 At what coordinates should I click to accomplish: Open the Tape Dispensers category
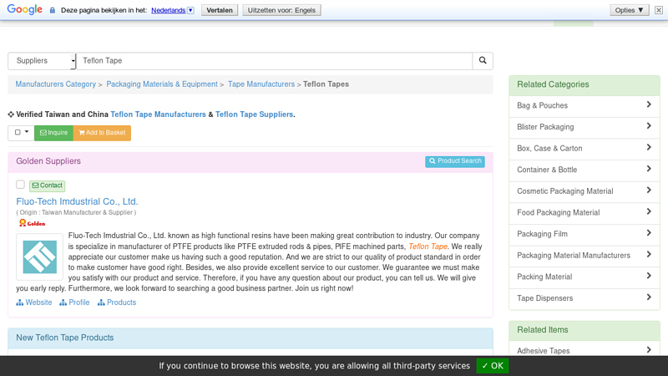click(584, 298)
